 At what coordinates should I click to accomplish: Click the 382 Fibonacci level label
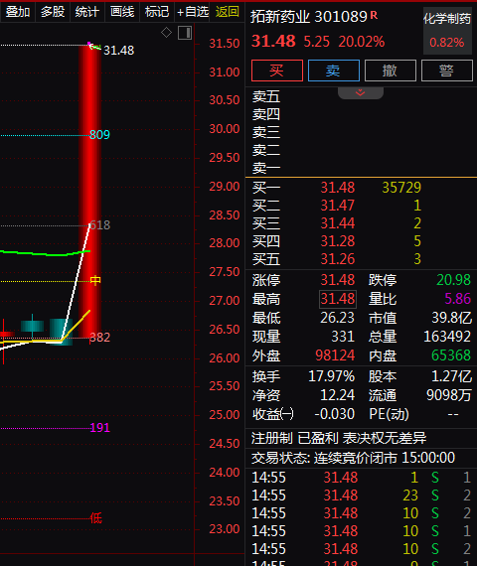(99, 338)
